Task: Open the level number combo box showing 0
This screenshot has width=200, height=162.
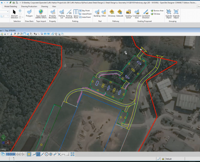Action: [x=4, y=16]
